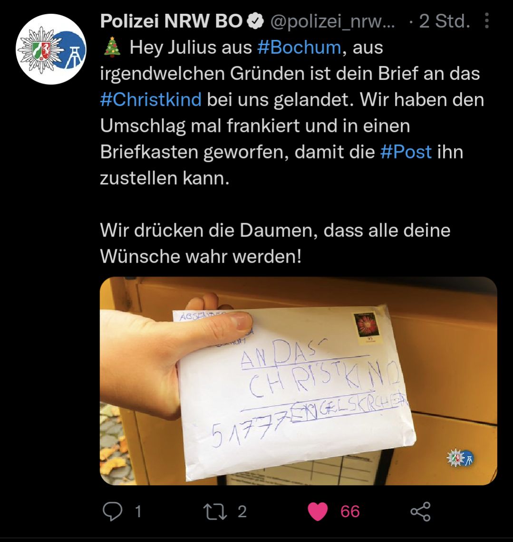View the Polizei NRW BO display name
Image resolution: width=513 pixels, height=542 pixels.
[x=172, y=21]
